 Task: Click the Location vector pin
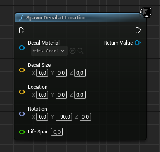point(22,92)
